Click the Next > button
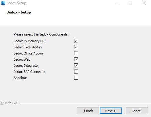Image resolution: width=151 pixels, height=117 pixels. 111,111
